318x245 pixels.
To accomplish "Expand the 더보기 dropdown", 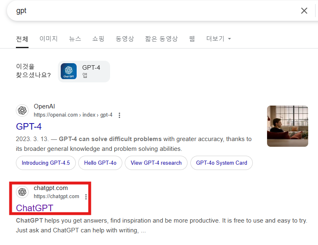I will [x=219, y=39].
